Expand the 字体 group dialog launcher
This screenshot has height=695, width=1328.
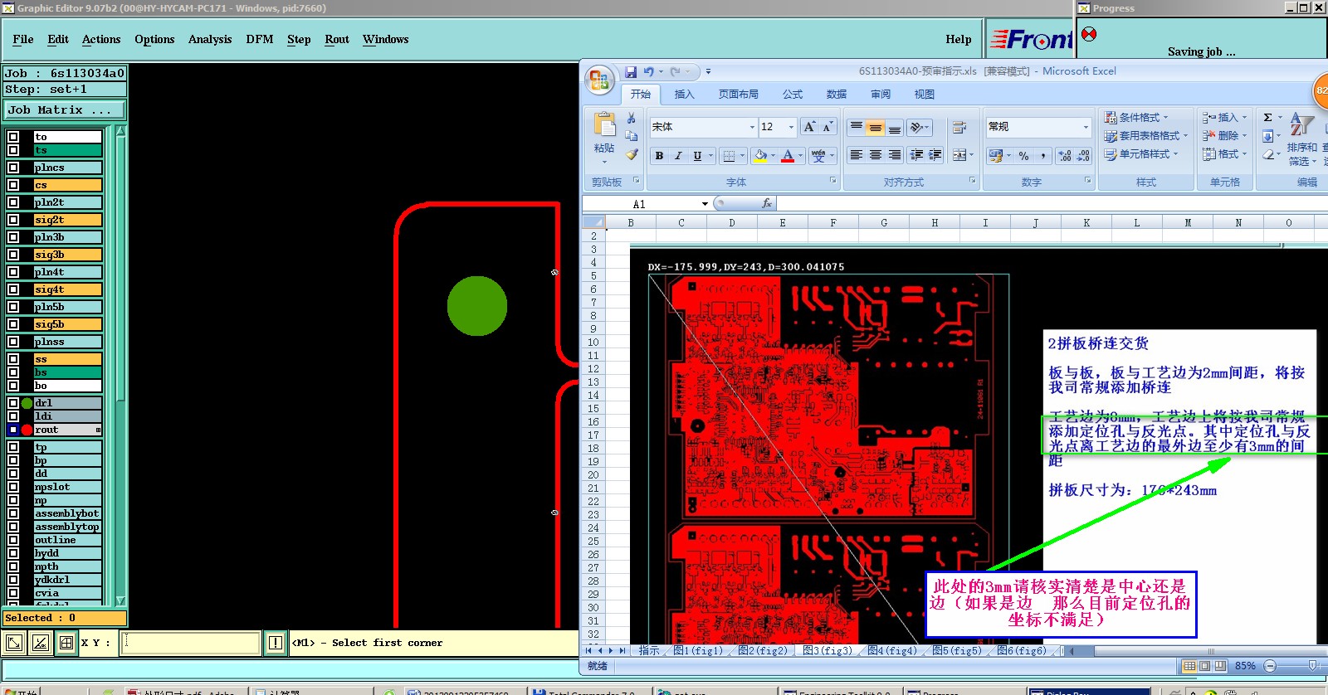point(832,180)
